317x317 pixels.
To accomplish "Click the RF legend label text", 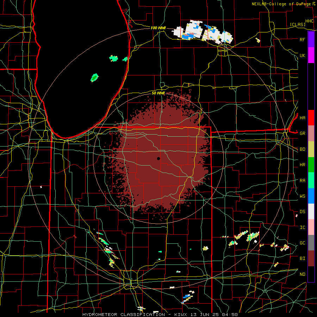I will 302,39.
